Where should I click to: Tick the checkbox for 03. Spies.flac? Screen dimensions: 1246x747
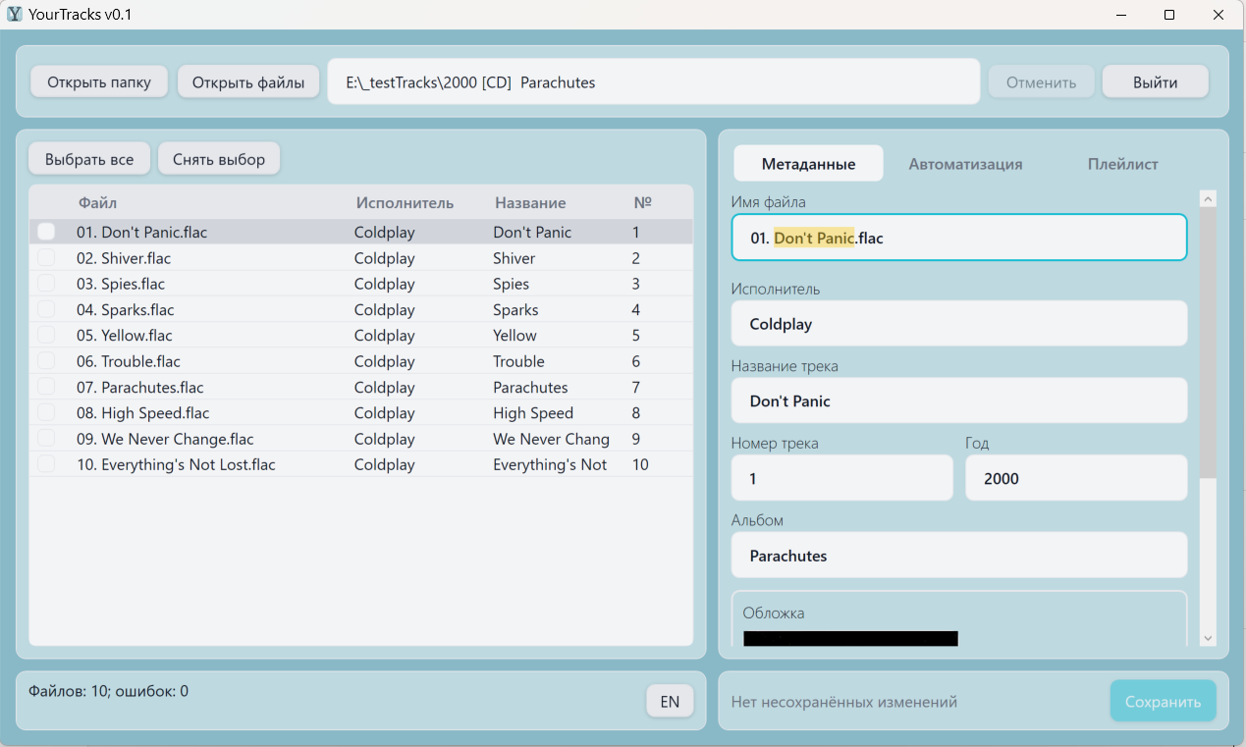coord(46,284)
